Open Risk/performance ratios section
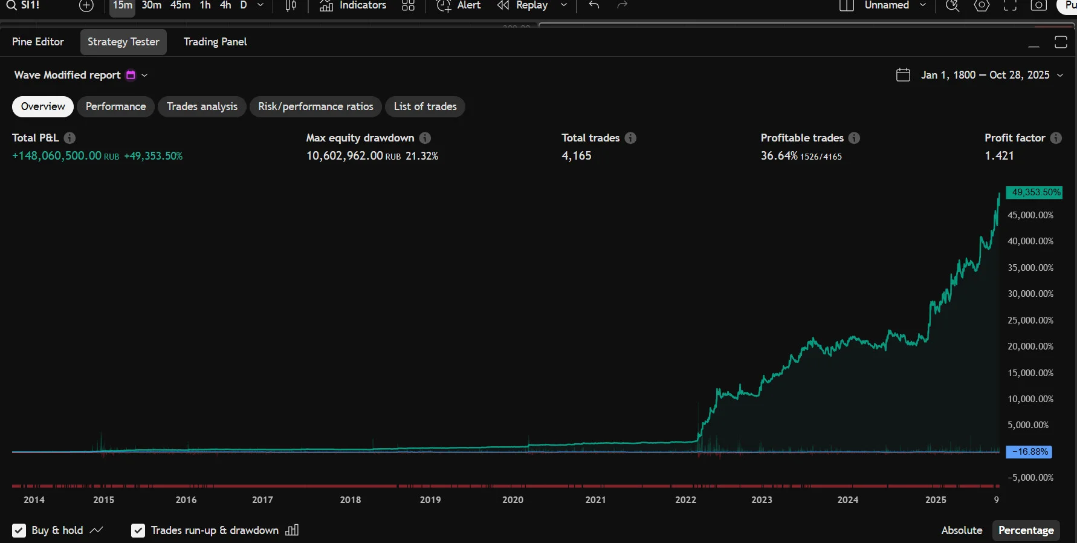 tap(315, 106)
